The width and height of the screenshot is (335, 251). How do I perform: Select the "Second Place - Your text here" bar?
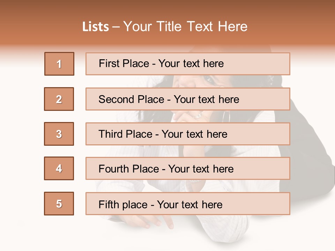[x=188, y=99]
